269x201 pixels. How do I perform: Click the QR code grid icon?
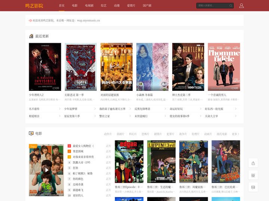click(253, 175)
